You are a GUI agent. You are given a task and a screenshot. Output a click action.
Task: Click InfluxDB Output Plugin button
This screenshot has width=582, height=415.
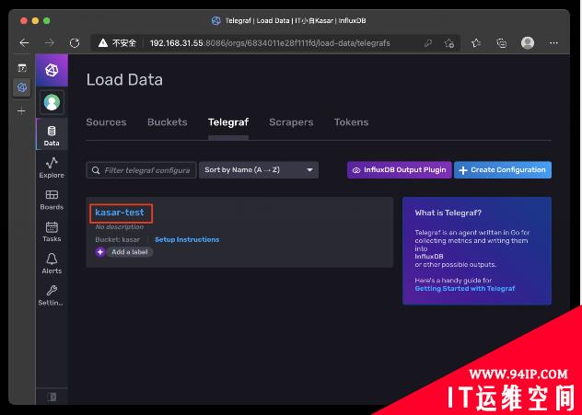(x=400, y=170)
